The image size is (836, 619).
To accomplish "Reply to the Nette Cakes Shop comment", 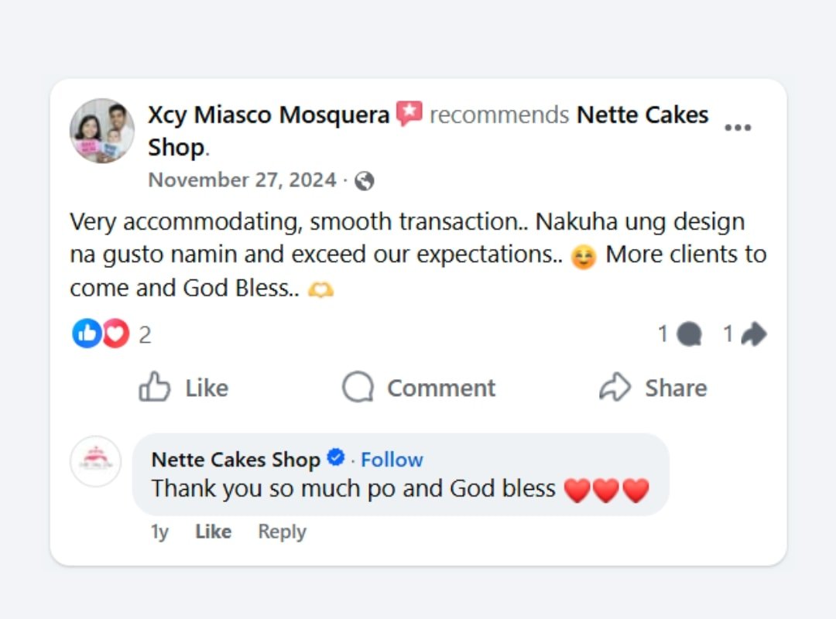I will (x=282, y=532).
